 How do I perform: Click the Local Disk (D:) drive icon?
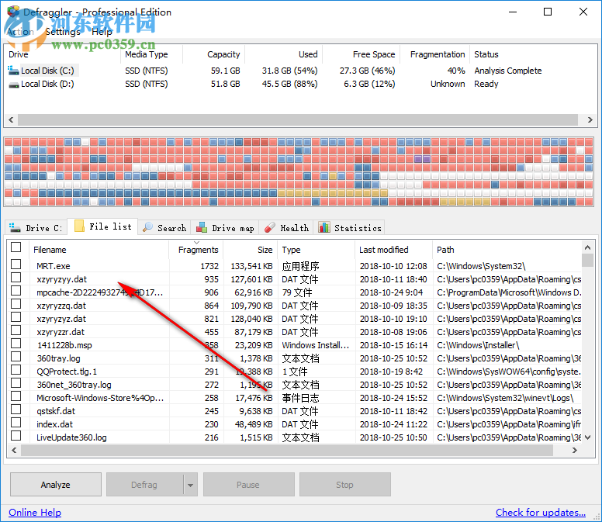(x=13, y=85)
